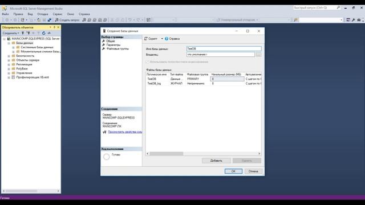Click the new project icon in main toolbar
The image size is (365, 205).
click(x=23, y=20)
